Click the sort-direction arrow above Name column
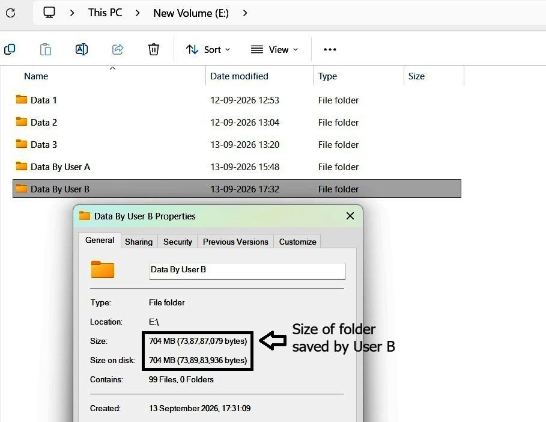This screenshot has width=546, height=422. [x=112, y=69]
